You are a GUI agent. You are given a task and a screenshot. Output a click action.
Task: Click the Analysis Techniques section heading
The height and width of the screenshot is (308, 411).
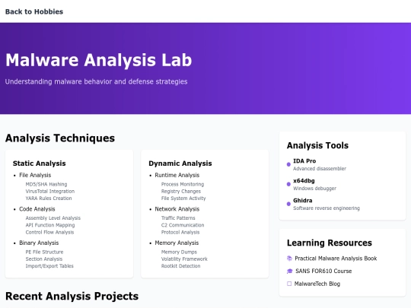coord(60,138)
